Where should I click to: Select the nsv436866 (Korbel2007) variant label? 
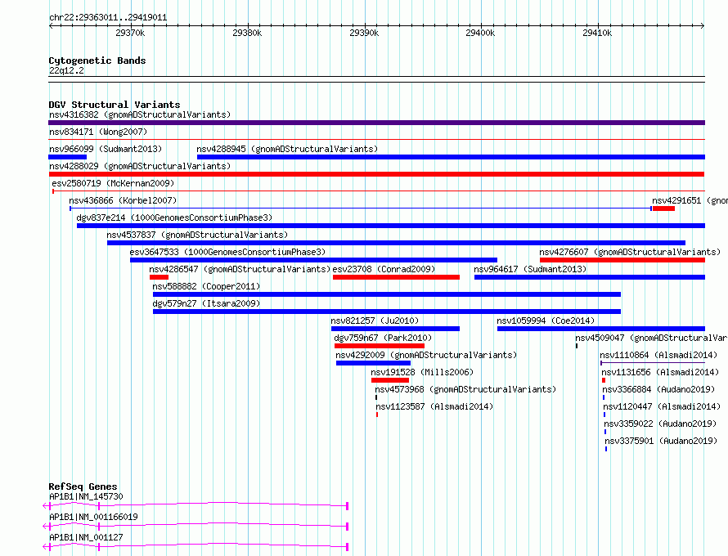click(123, 200)
